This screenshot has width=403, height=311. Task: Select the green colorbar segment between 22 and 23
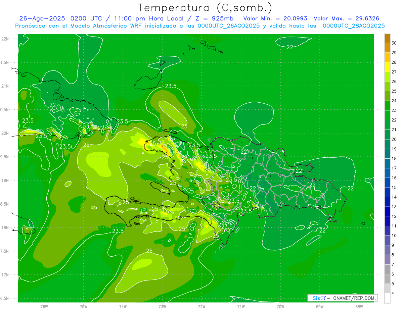[387, 115]
